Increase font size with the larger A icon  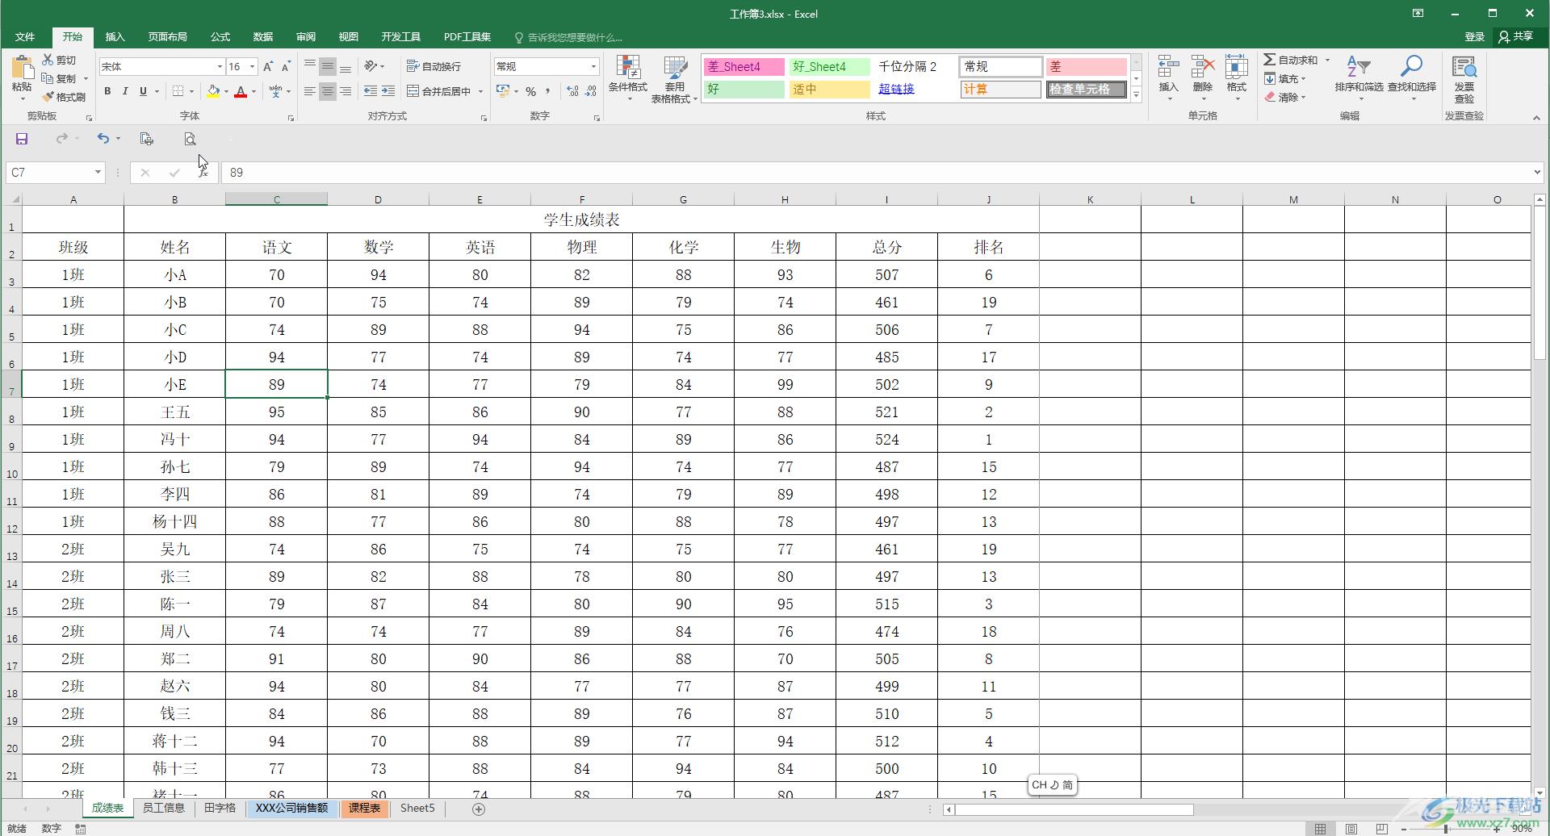click(x=268, y=66)
